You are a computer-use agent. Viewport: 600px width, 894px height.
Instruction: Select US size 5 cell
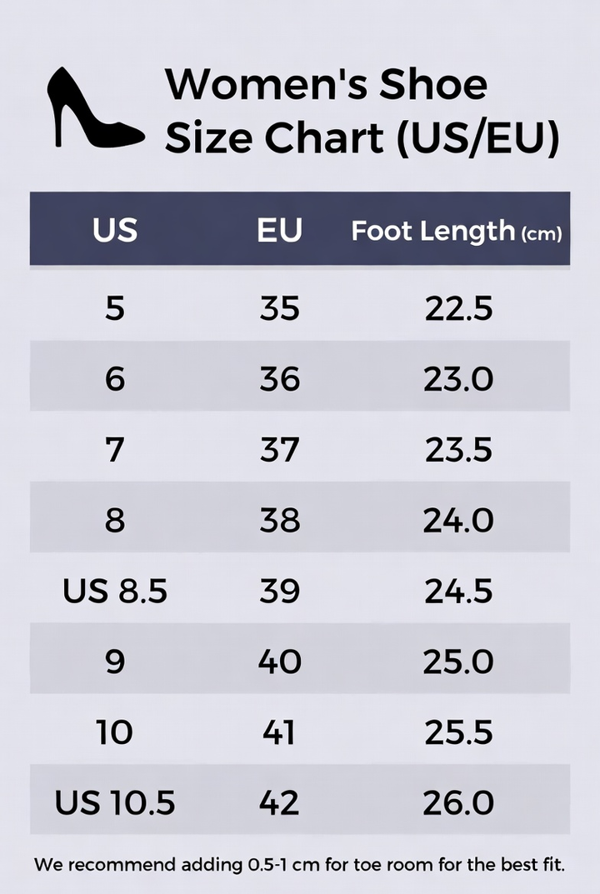115,308
